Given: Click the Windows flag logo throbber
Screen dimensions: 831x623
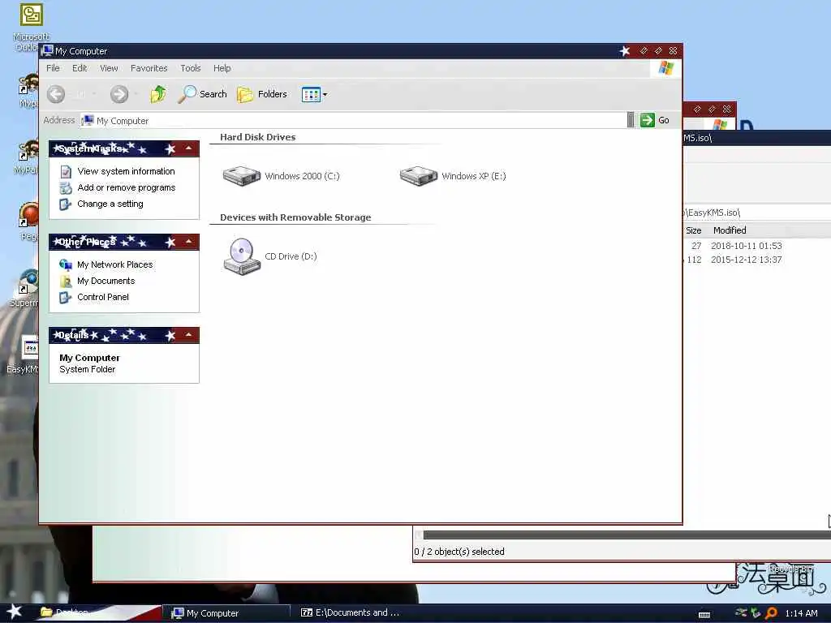Looking at the screenshot, I should pos(666,68).
